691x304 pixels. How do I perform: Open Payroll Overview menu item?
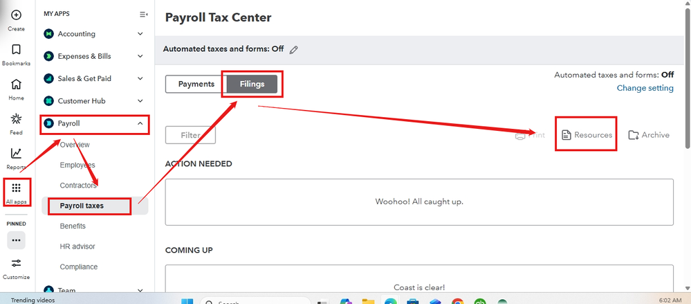pos(75,145)
